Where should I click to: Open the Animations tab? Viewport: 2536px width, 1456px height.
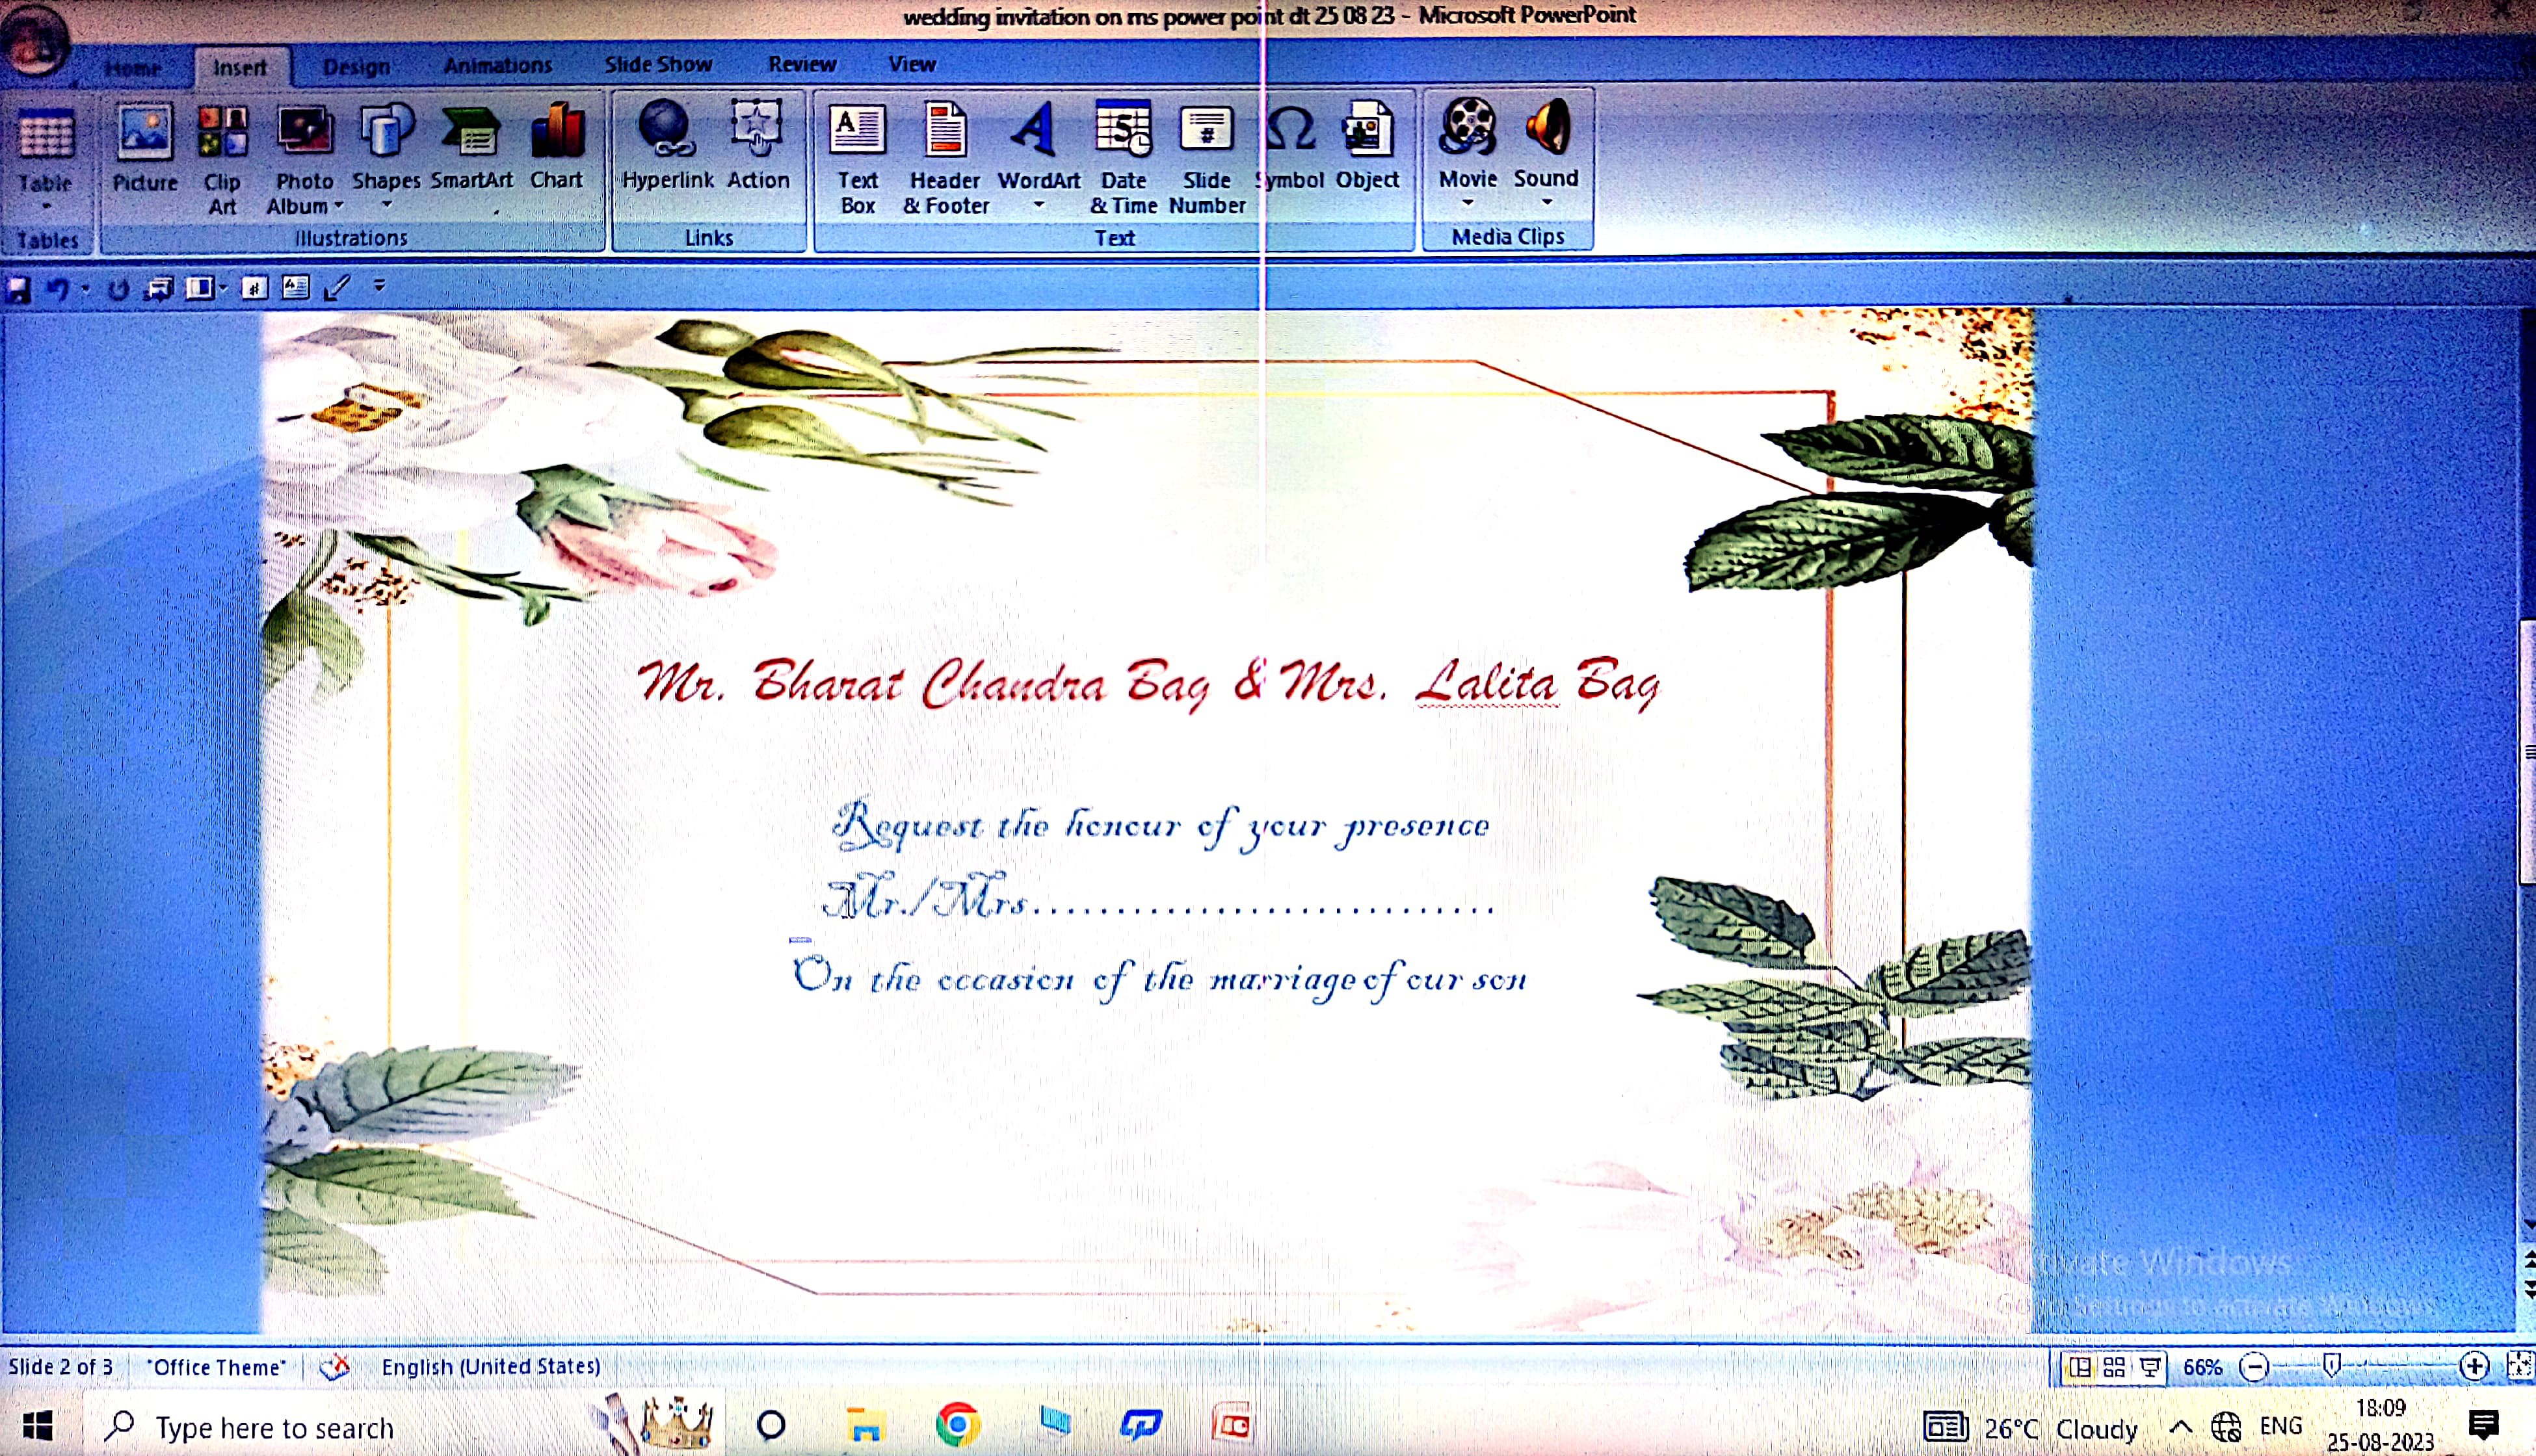point(497,65)
